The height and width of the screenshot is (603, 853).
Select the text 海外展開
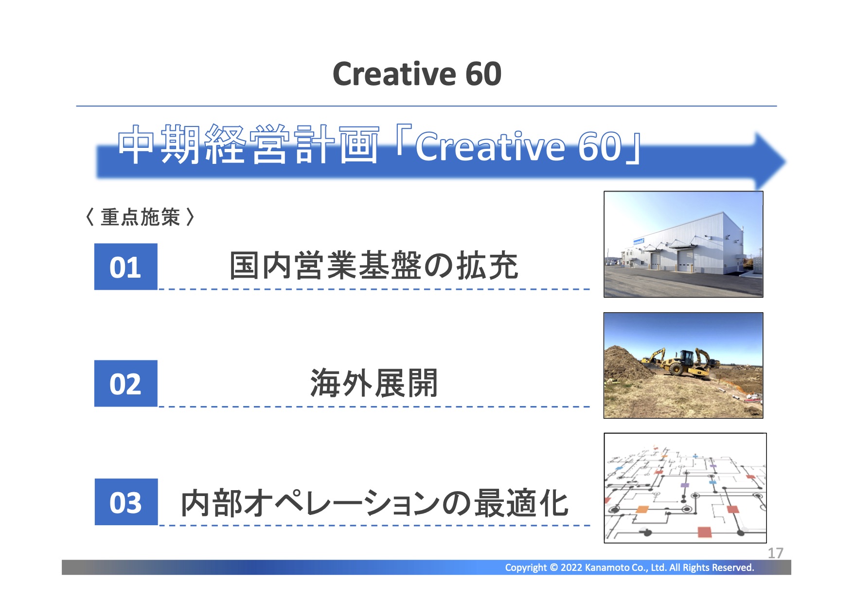point(373,383)
